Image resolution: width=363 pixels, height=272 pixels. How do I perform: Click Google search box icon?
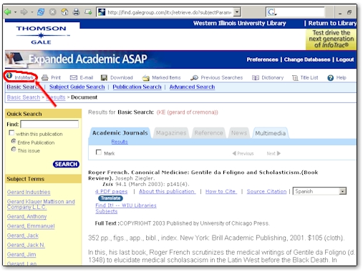271,11
